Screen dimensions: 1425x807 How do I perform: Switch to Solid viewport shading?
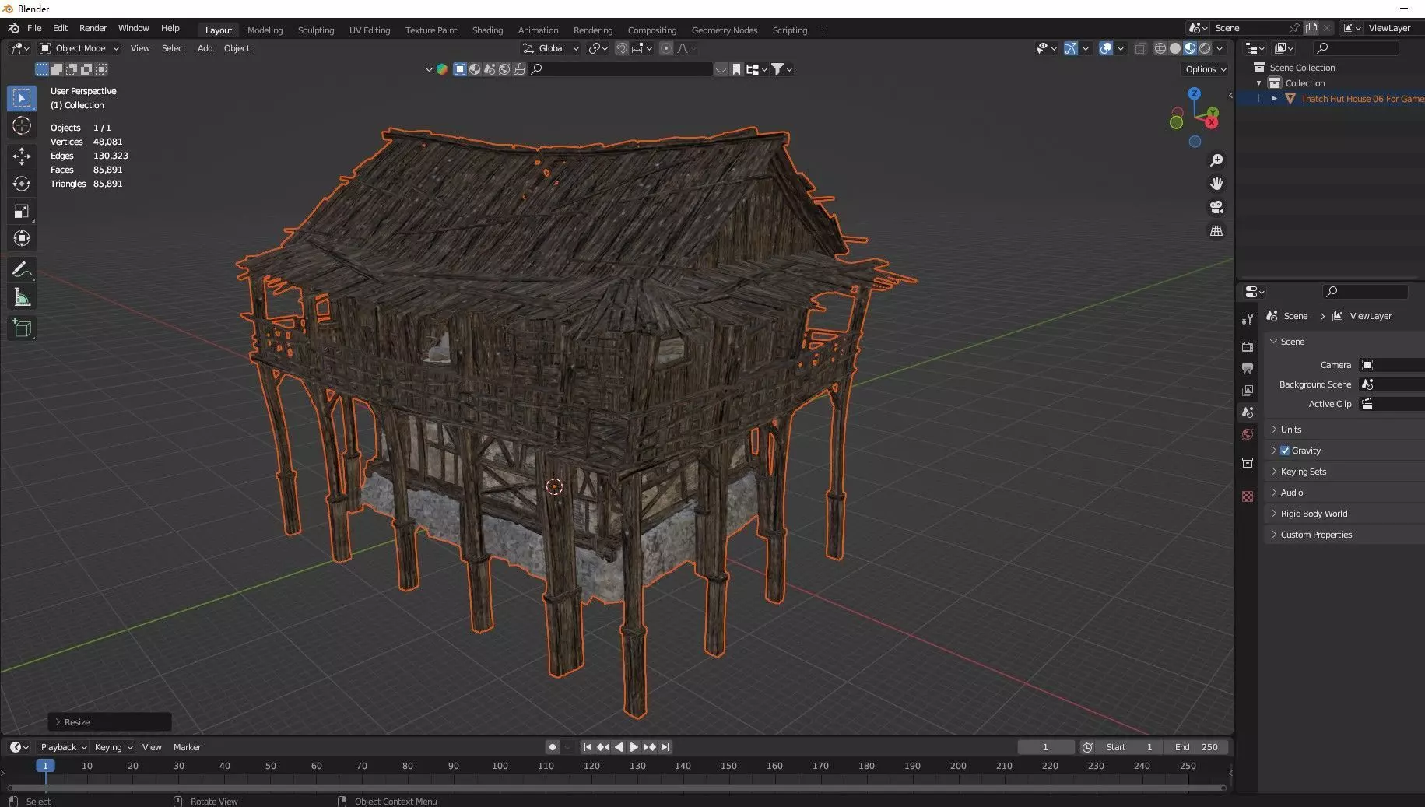1175,48
